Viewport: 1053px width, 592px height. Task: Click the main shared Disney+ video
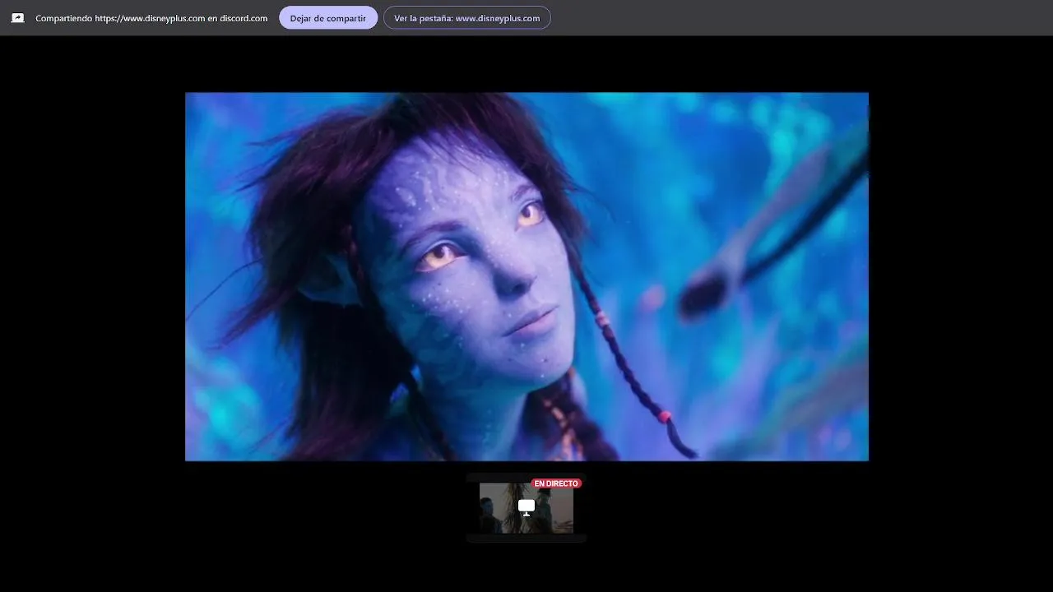[526, 276]
